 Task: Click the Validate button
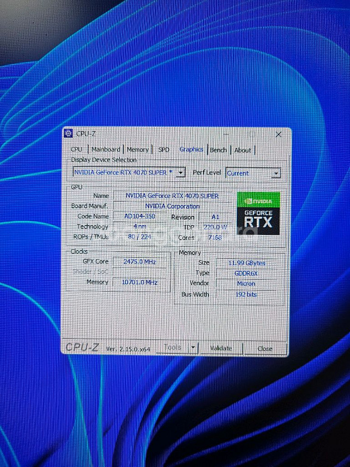[x=221, y=348]
